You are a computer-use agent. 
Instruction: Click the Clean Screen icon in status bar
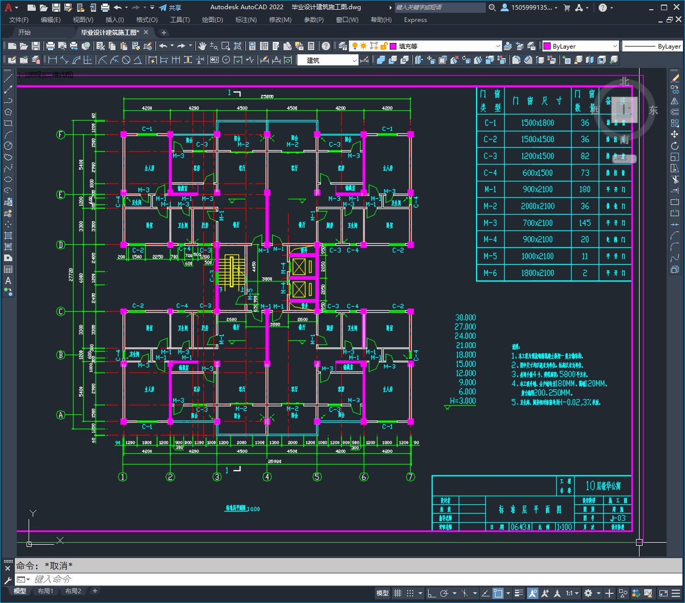(663, 593)
